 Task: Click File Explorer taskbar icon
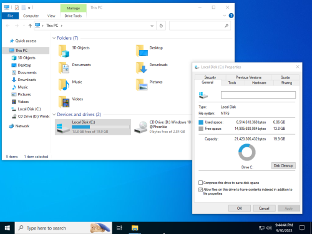click(135, 228)
